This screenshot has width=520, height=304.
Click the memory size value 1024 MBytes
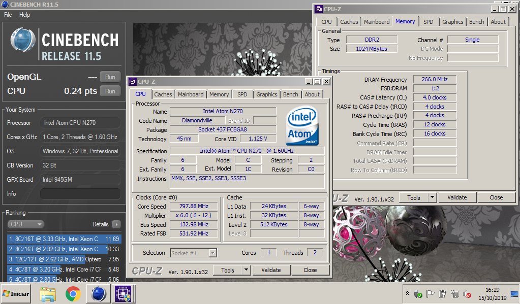372,49
